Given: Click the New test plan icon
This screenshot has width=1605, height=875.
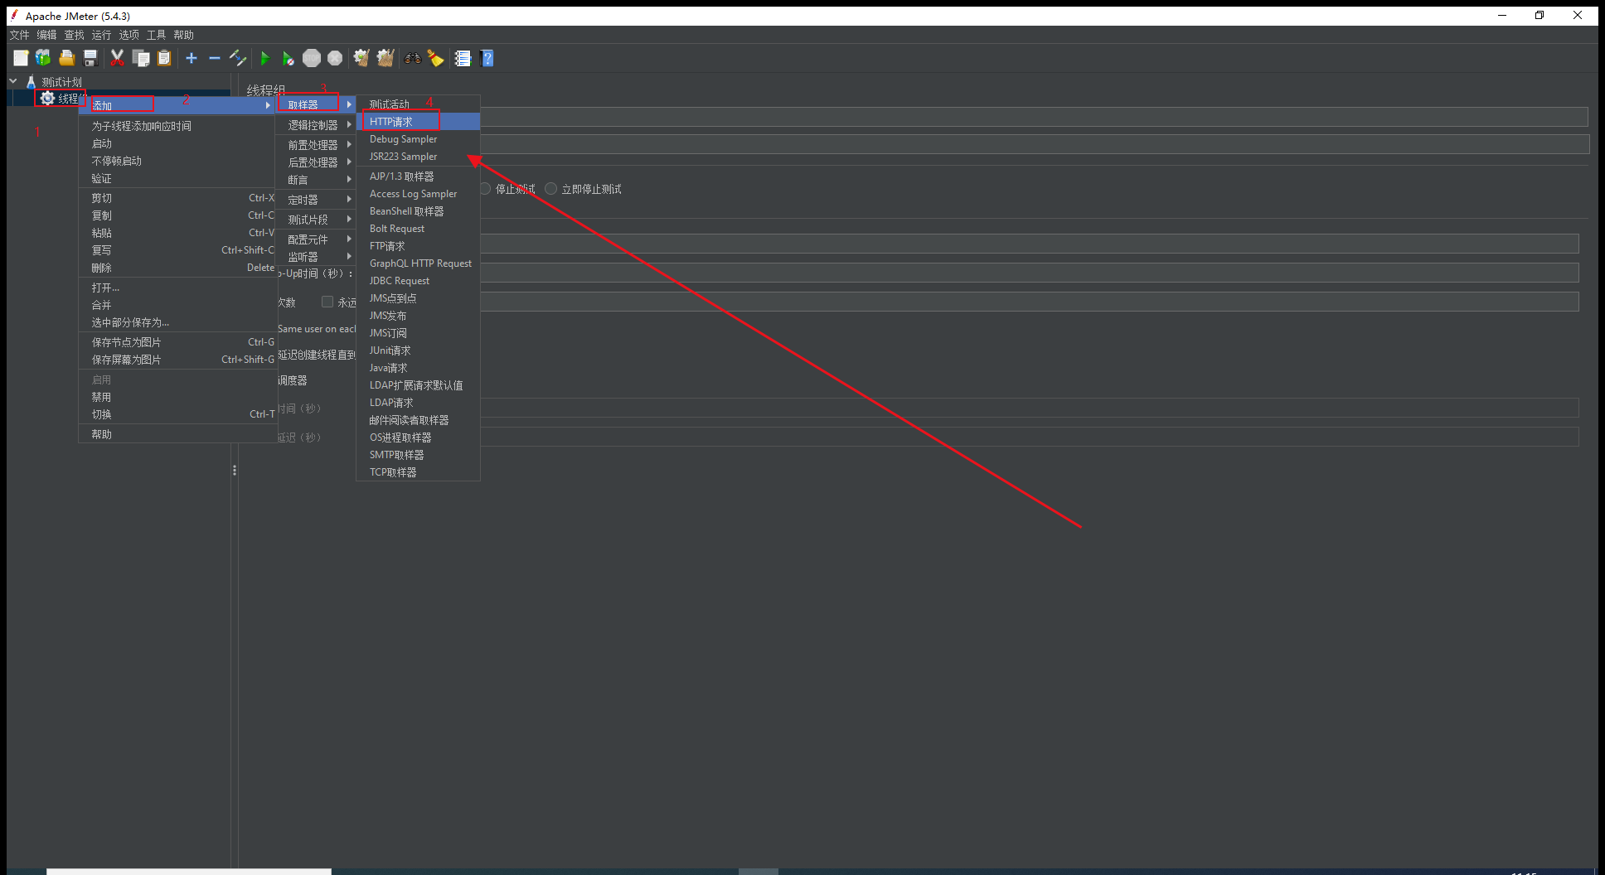Looking at the screenshot, I should point(21,58).
